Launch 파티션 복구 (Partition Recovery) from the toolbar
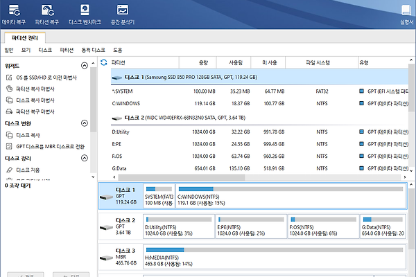416x277 pixels. [47, 14]
